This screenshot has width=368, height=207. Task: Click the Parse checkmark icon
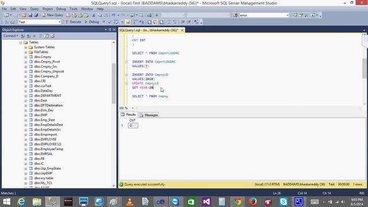click(x=110, y=22)
